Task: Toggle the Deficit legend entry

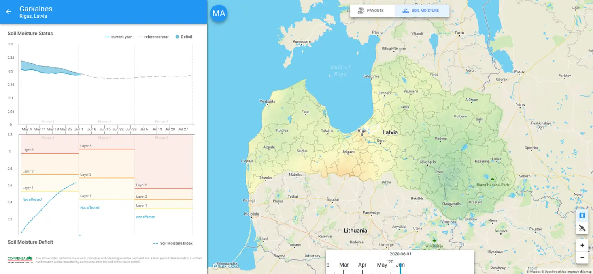Action: coord(185,37)
